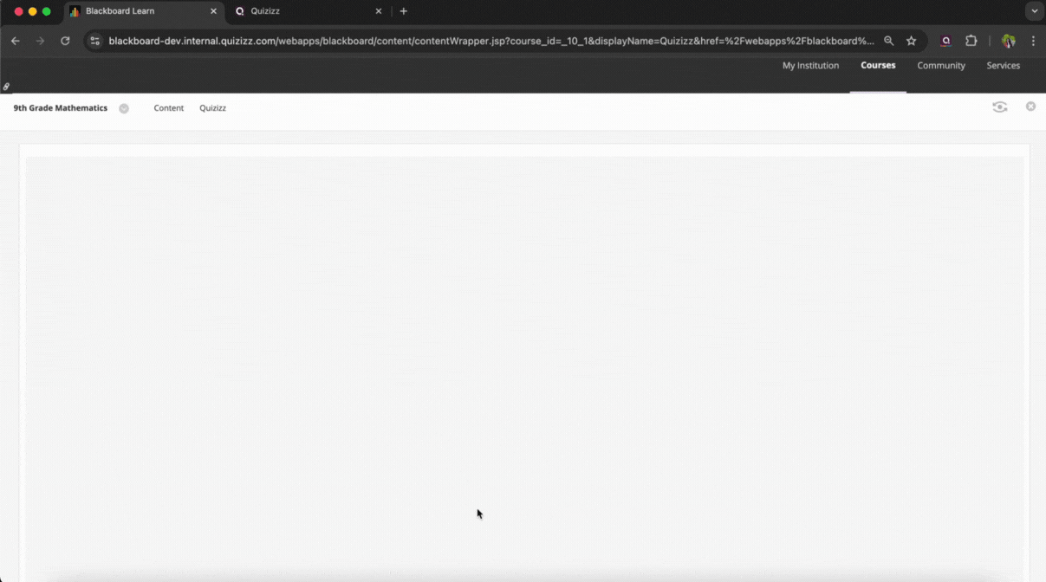Reload the current page
This screenshot has width=1046, height=582.
[x=65, y=41]
